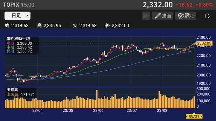
Task: Select the 中期 2,286.42 moving average entry
Action: [19, 47]
